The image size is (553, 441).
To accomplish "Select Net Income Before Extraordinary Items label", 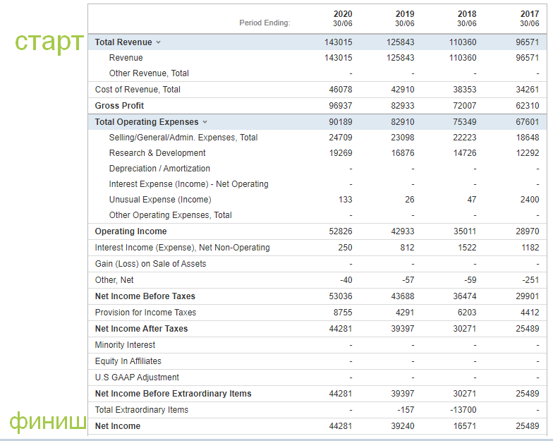I will click(x=174, y=394).
